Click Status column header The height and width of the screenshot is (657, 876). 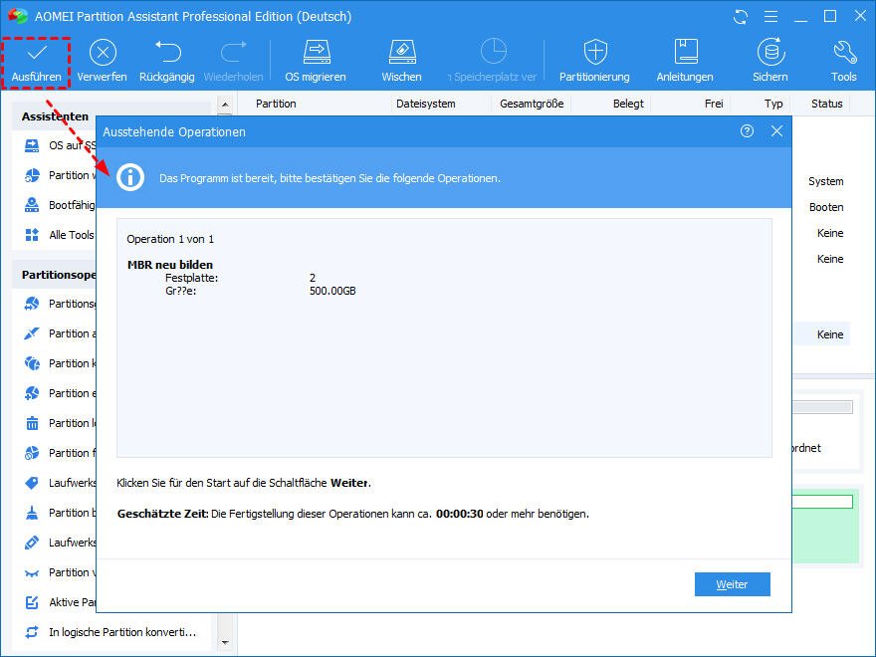tap(827, 104)
